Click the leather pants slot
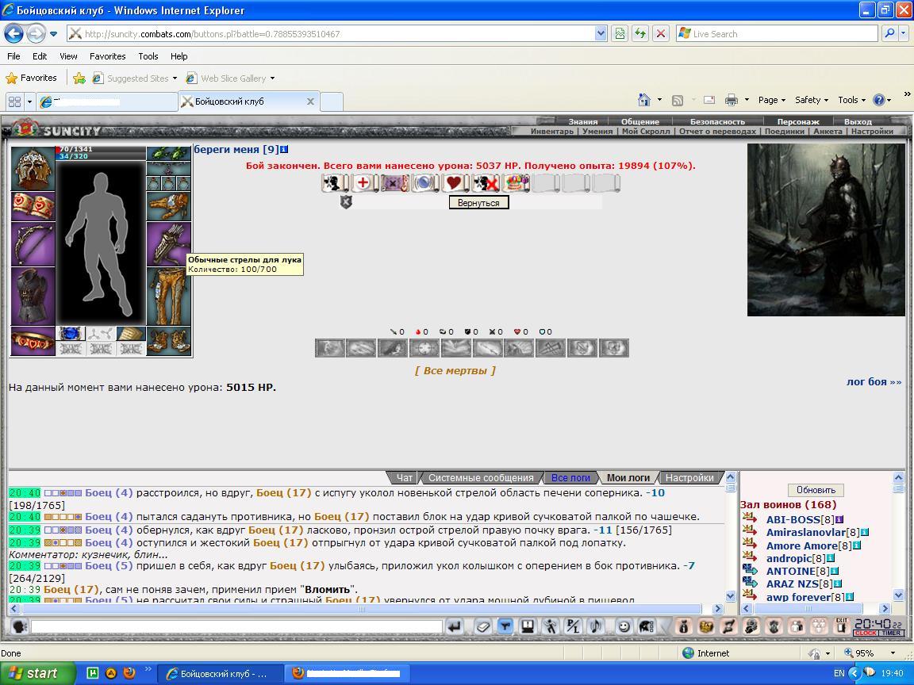The width and height of the screenshot is (914, 685). click(x=168, y=296)
